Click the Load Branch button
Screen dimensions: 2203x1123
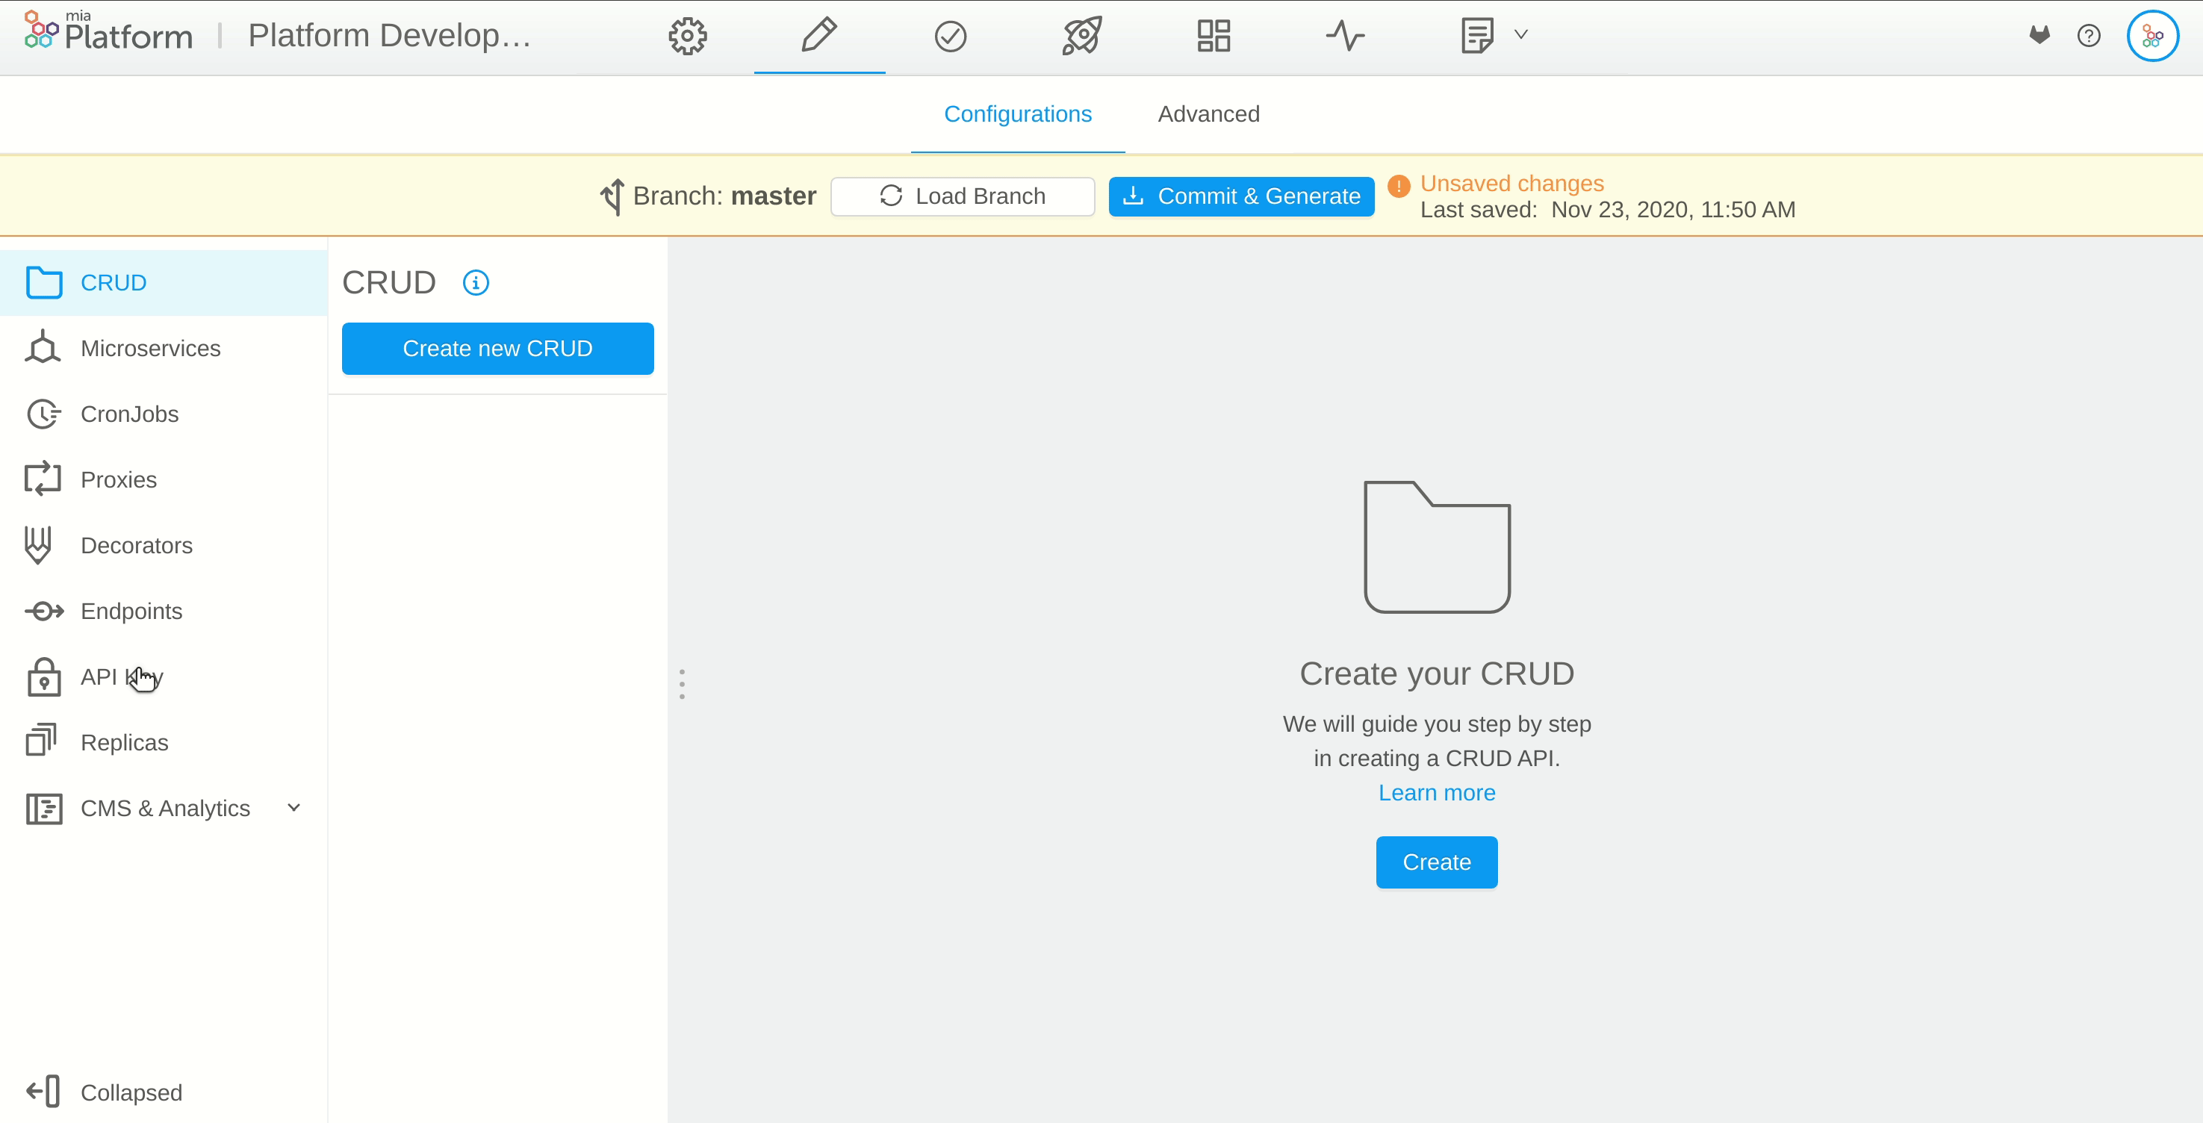962,196
